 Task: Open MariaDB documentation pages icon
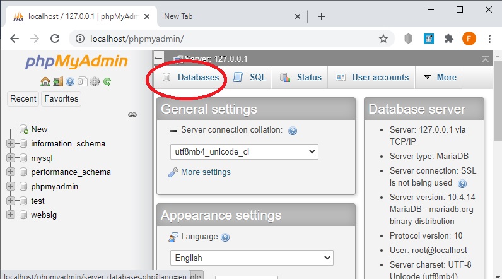(x=82, y=81)
